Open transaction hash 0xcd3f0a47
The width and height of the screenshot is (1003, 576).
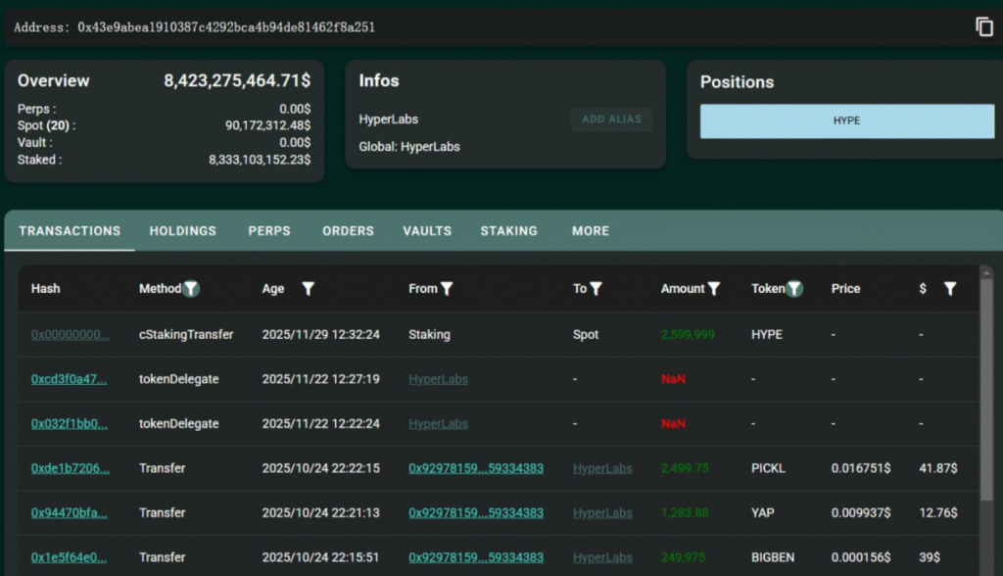(70, 379)
